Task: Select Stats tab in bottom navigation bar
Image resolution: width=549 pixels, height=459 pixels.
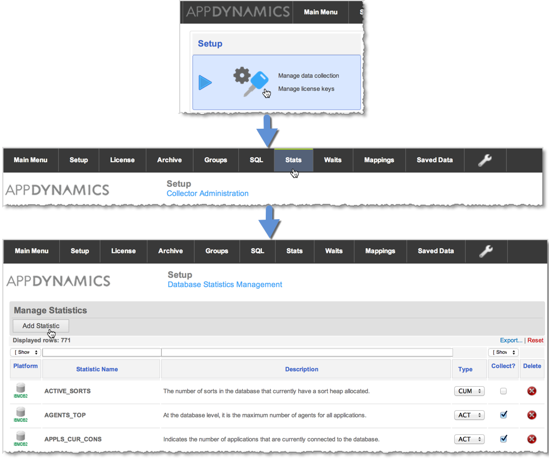Action: point(294,251)
